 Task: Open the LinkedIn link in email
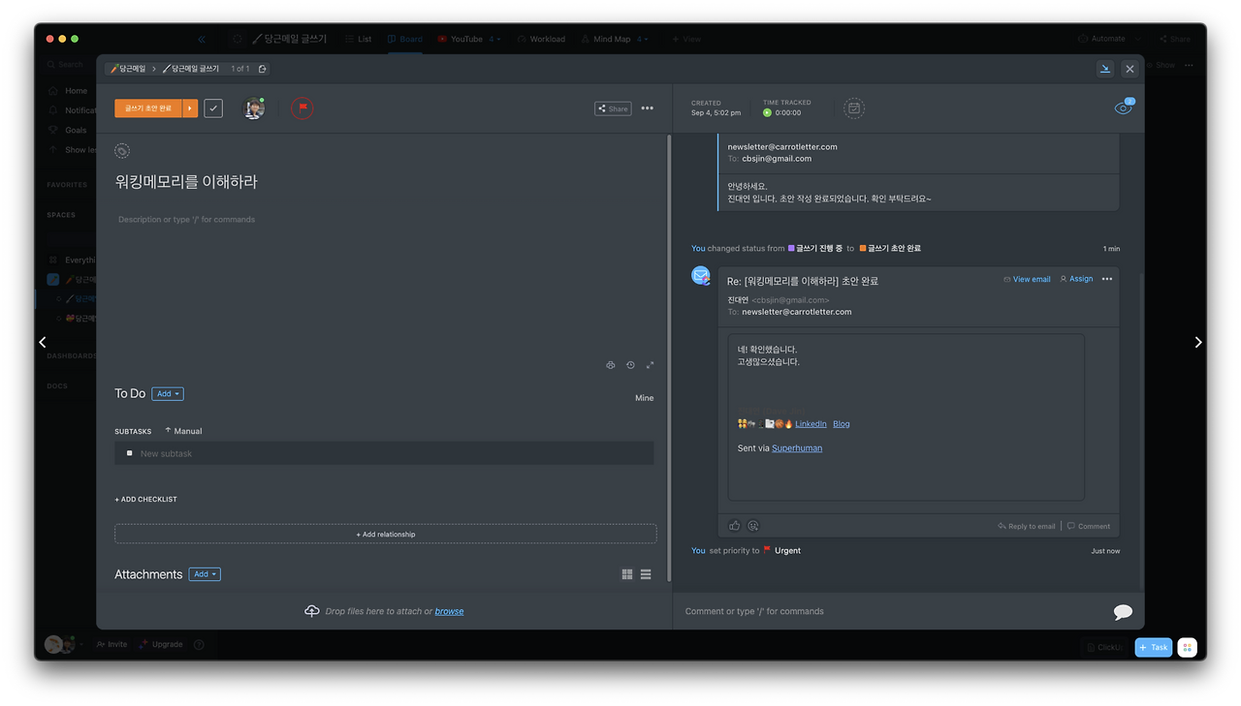(811, 424)
